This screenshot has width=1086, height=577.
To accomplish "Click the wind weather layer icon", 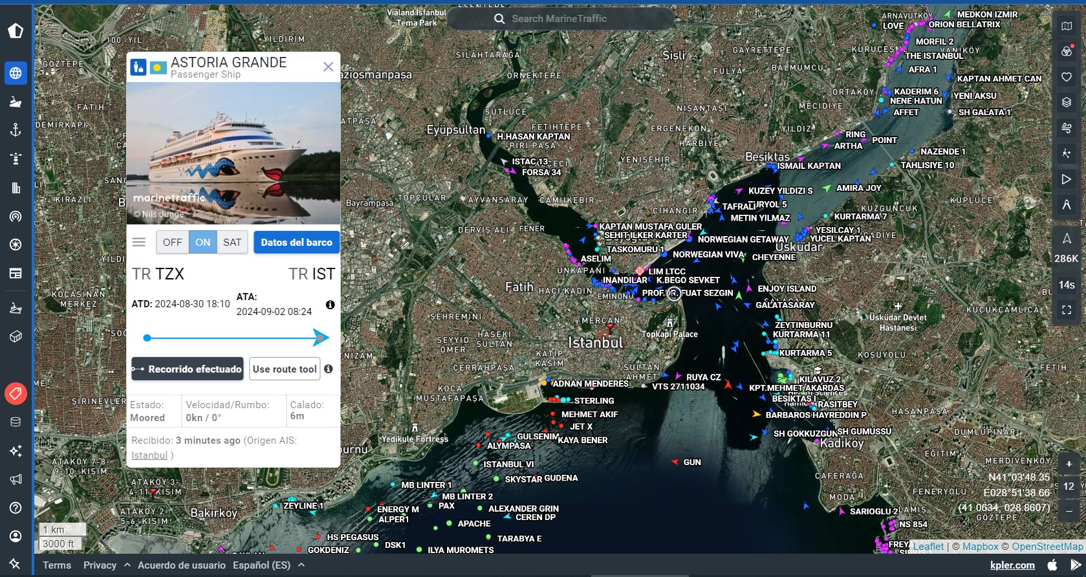I will (1067, 128).
